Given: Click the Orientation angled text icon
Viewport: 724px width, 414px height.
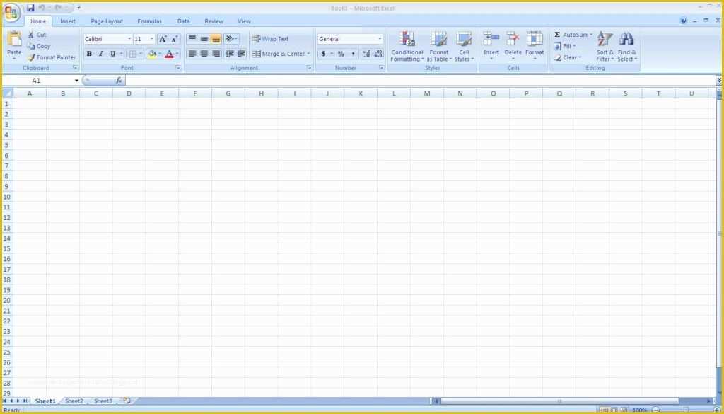Looking at the screenshot, I should 230,39.
